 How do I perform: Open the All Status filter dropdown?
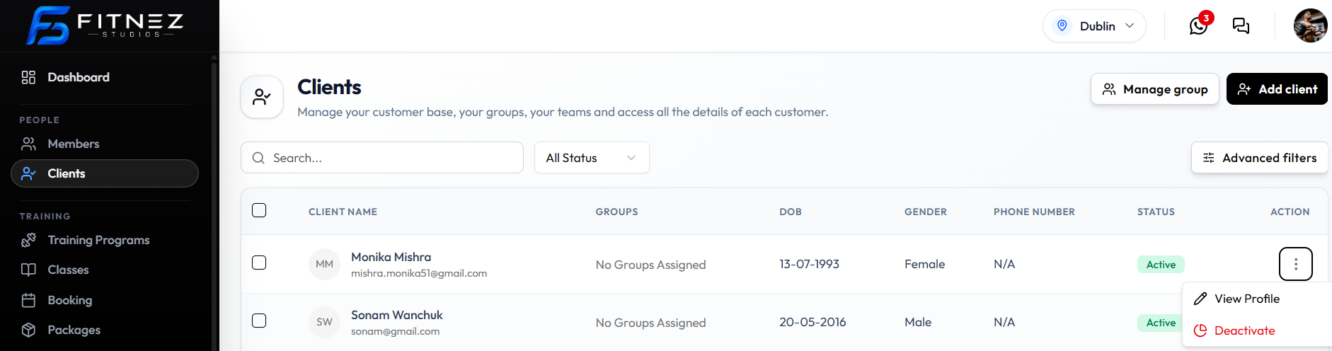click(x=592, y=158)
